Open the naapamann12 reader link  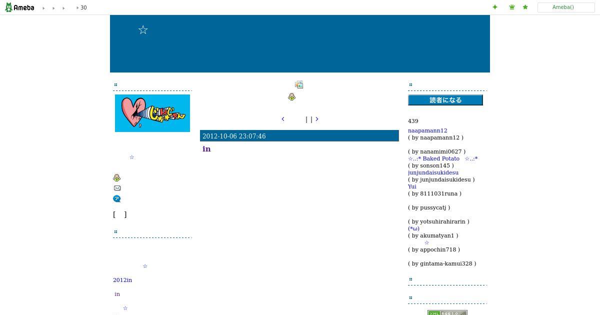427,130
